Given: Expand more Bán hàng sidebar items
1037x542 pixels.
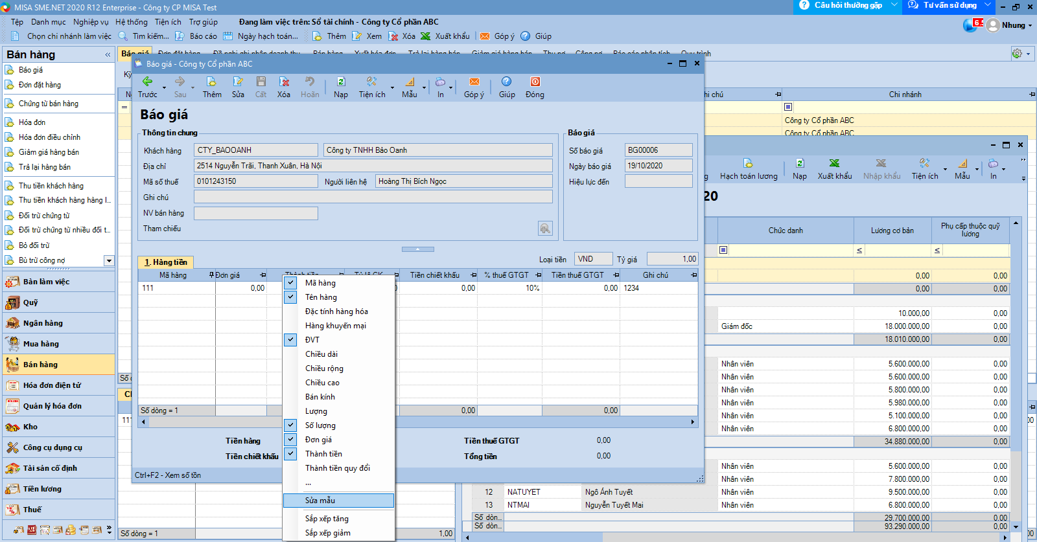Looking at the screenshot, I should point(109,260).
